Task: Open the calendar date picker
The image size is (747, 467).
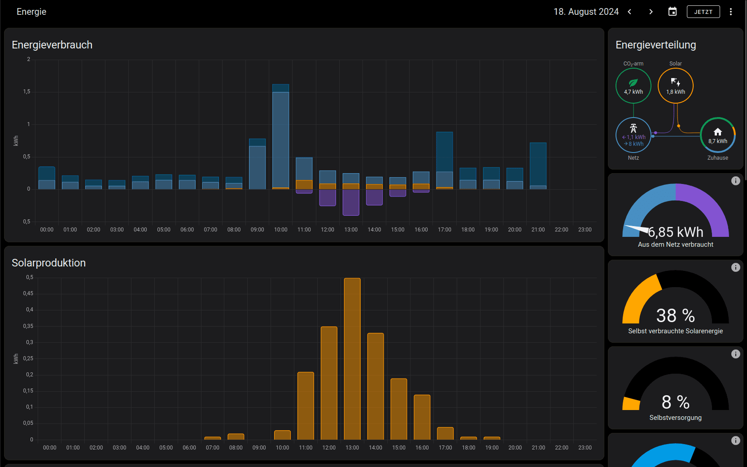Action: click(x=673, y=12)
